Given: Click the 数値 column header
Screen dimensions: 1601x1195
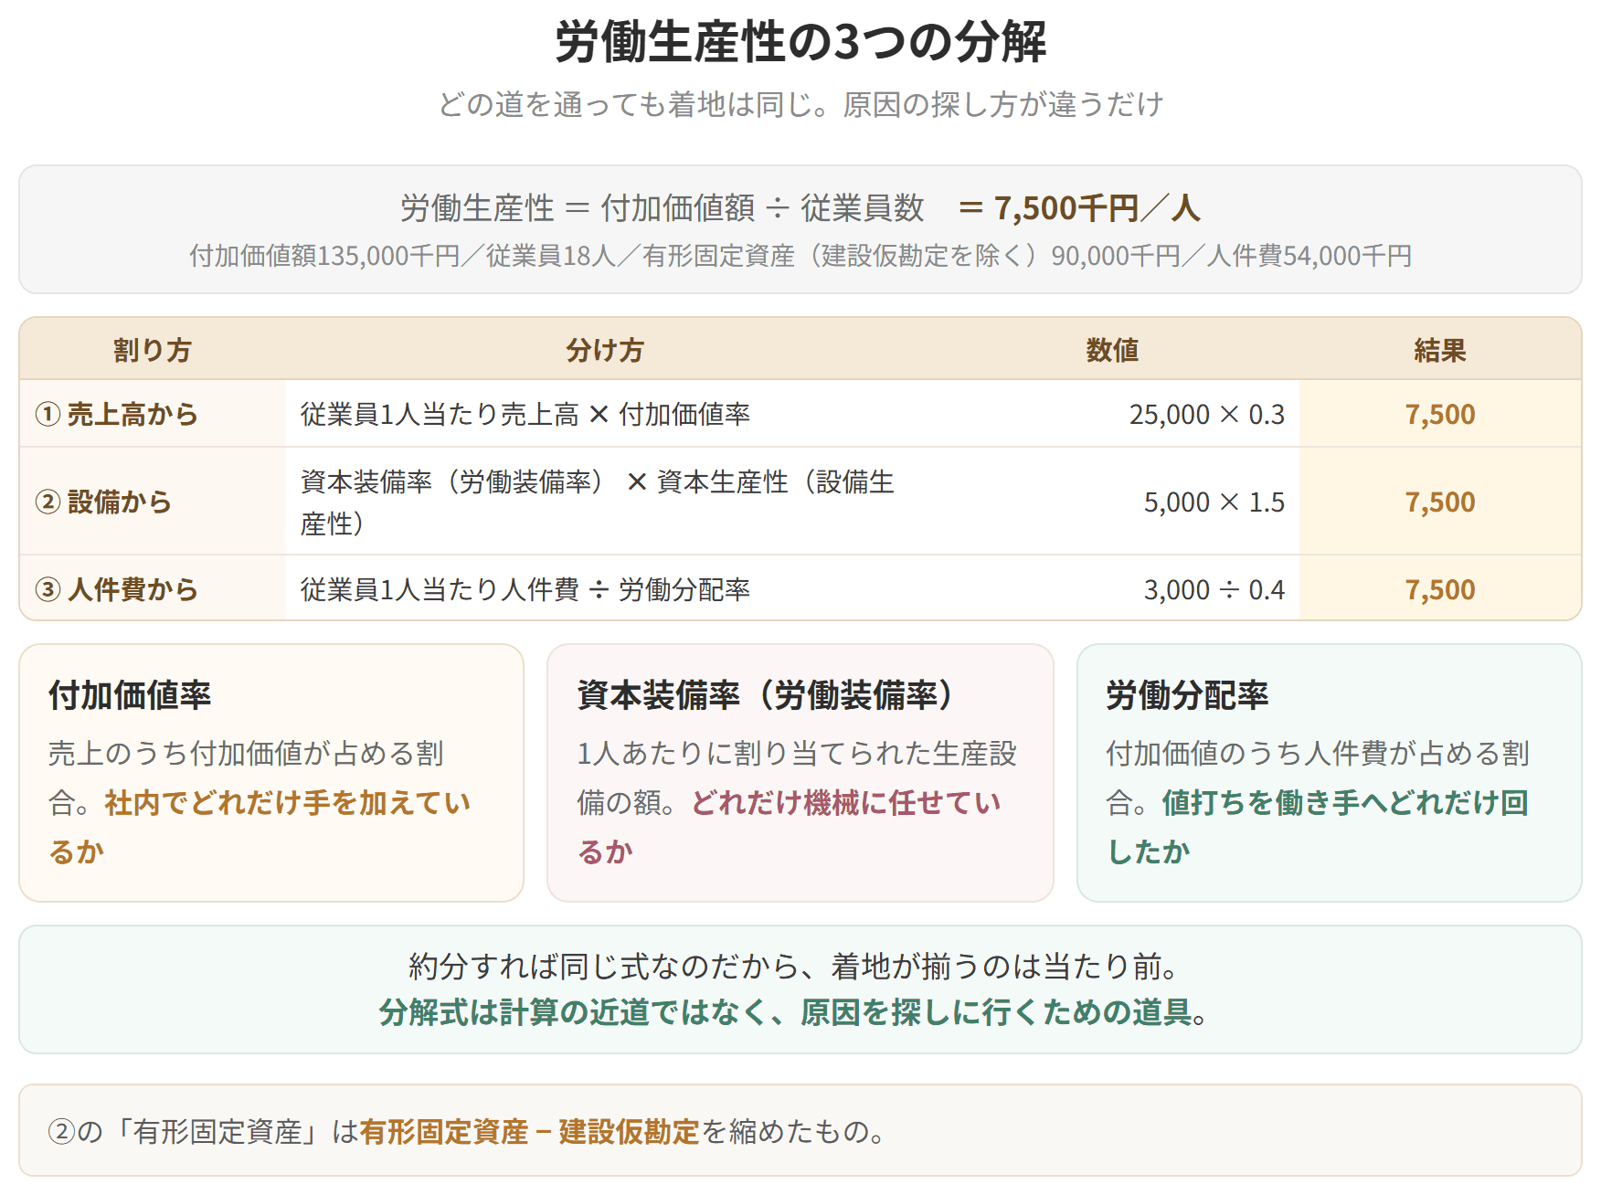Looking at the screenshot, I should pos(1112,350).
